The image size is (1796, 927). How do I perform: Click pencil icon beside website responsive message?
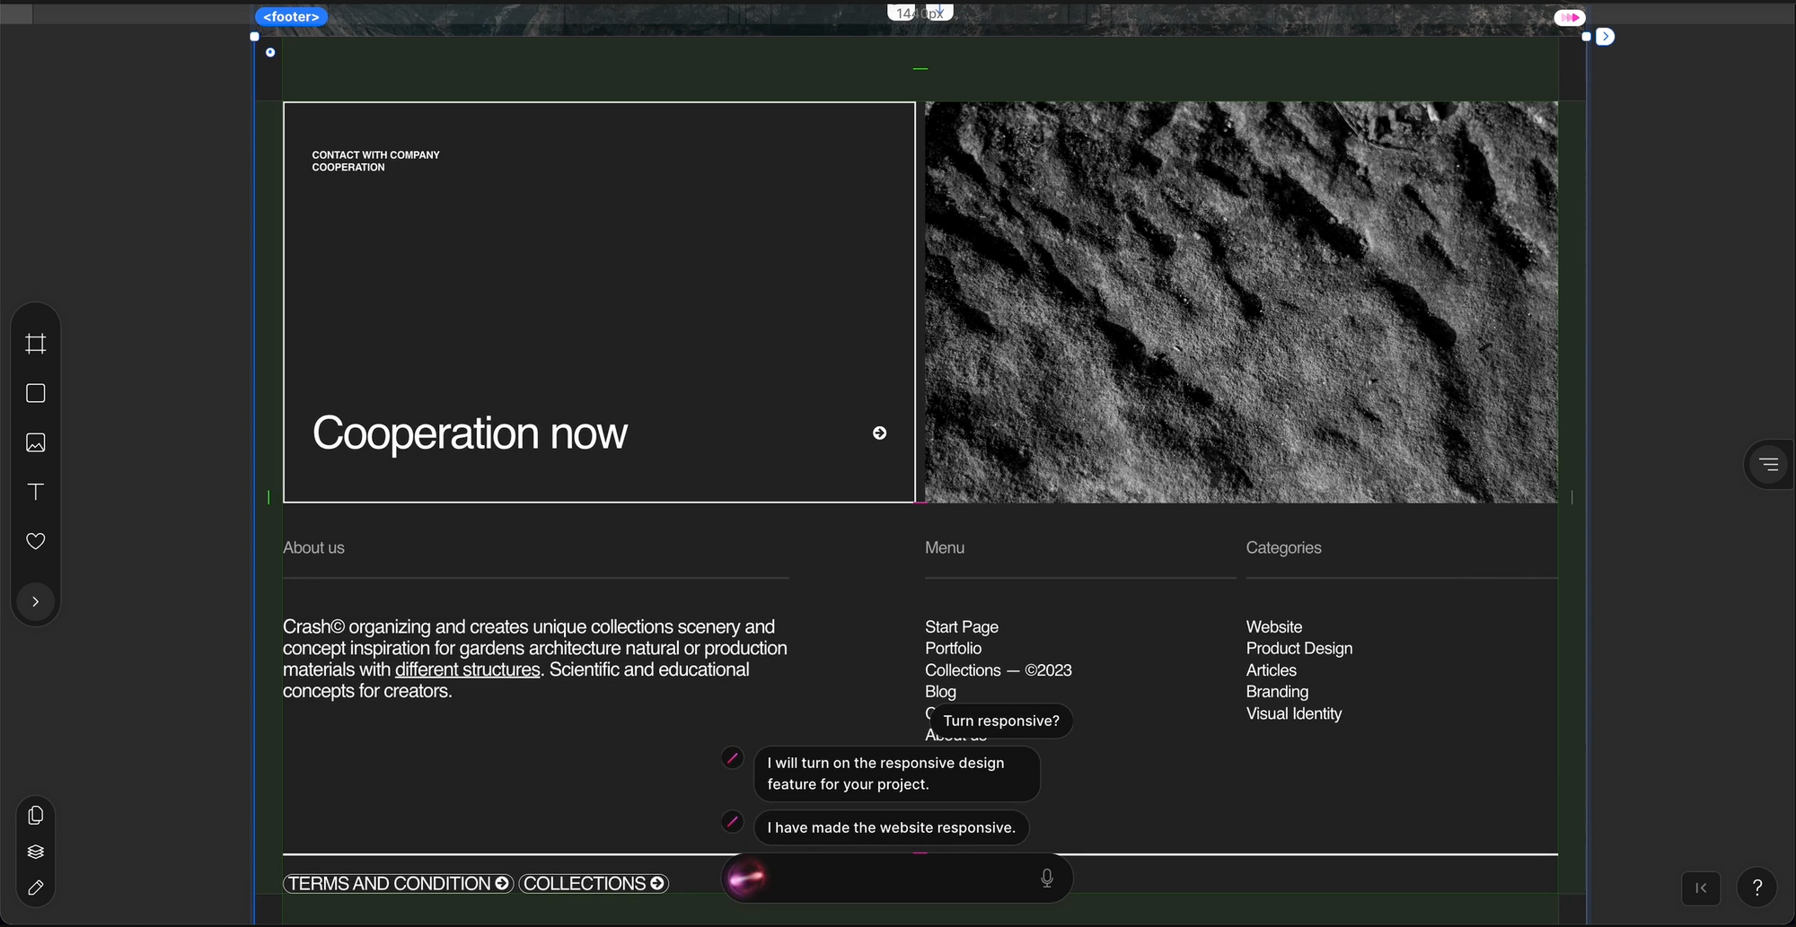(x=733, y=821)
